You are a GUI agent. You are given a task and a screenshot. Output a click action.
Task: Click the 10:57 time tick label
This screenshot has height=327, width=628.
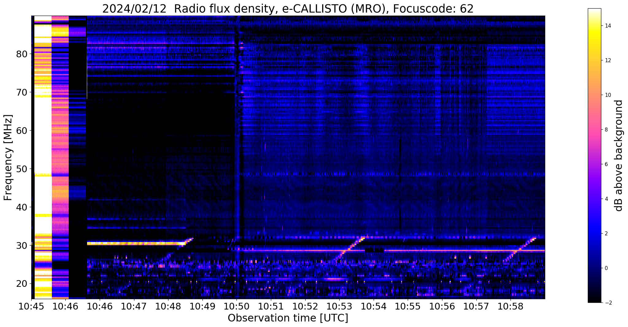coord(476,306)
